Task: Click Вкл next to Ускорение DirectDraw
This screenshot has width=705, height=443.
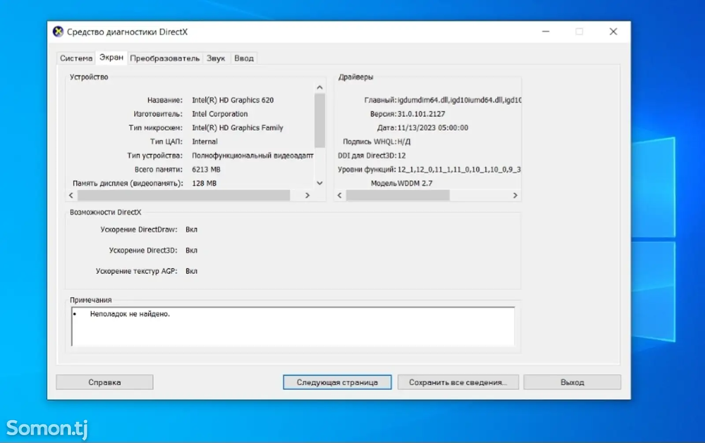Action: pos(191,229)
